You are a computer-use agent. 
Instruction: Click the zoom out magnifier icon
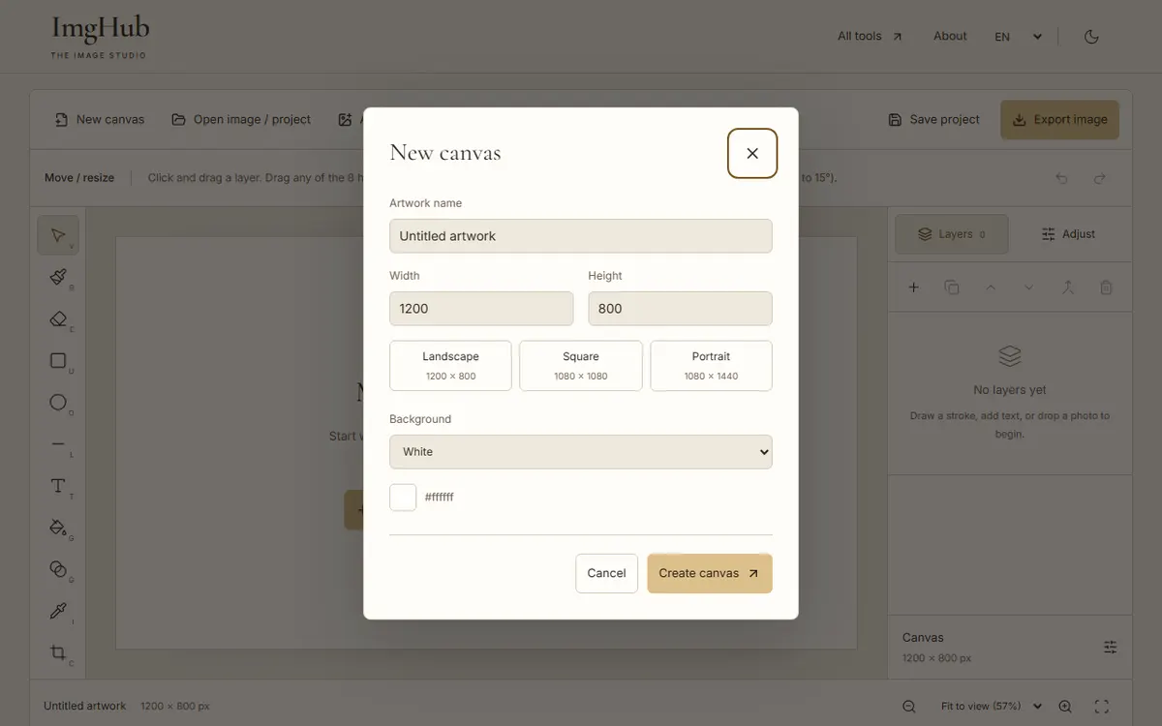pos(908,707)
